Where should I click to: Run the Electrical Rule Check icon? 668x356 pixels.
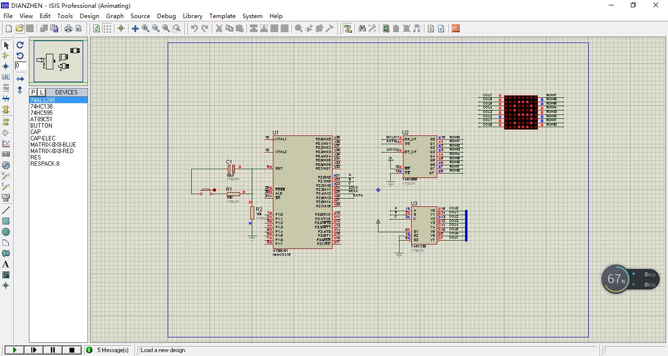[x=441, y=28]
